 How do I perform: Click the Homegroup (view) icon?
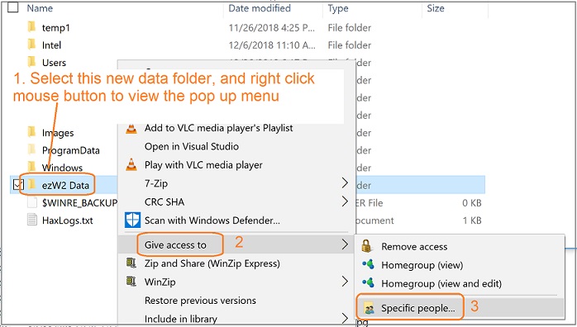pyautogui.click(x=368, y=264)
